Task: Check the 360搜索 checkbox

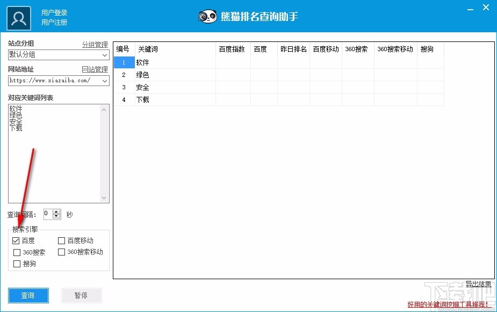Action: click(x=16, y=252)
